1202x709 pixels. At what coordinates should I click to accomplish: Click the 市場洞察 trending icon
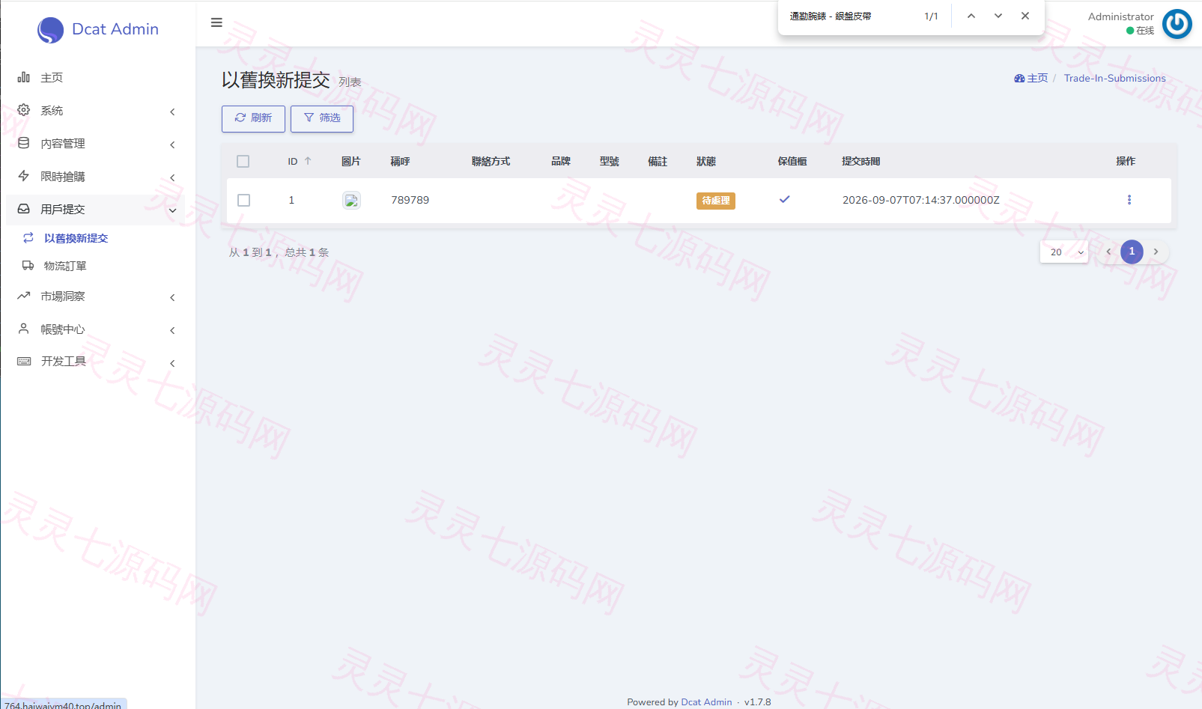click(24, 296)
